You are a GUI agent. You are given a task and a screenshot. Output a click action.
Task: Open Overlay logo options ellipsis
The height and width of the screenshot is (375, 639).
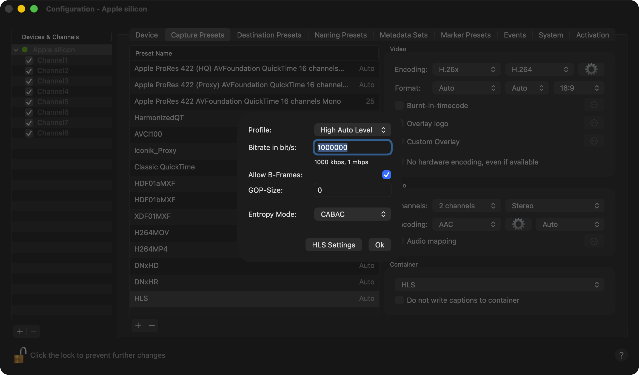click(x=594, y=123)
